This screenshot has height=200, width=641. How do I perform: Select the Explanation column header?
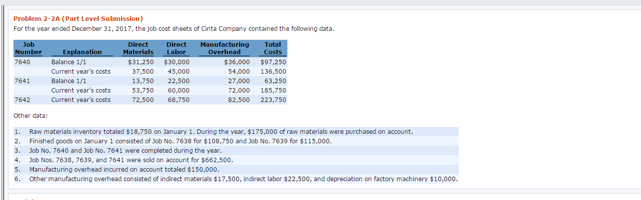tap(82, 52)
